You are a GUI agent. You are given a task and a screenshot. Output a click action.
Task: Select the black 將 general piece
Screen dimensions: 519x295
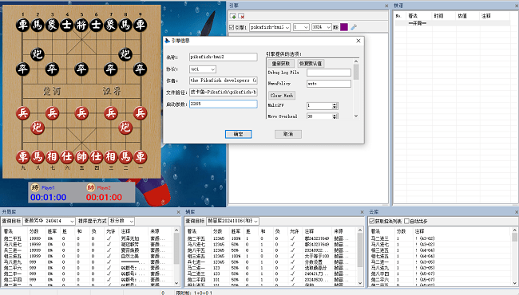[81, 25]
